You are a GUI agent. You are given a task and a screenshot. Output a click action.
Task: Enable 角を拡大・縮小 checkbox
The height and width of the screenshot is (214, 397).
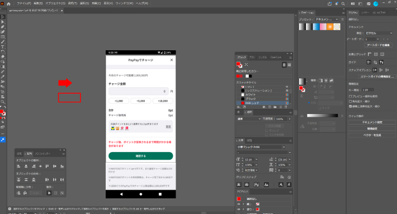tap(351, 102)
